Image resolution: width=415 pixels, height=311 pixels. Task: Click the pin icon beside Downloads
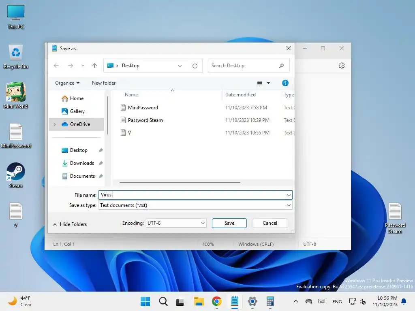point(101,163)
